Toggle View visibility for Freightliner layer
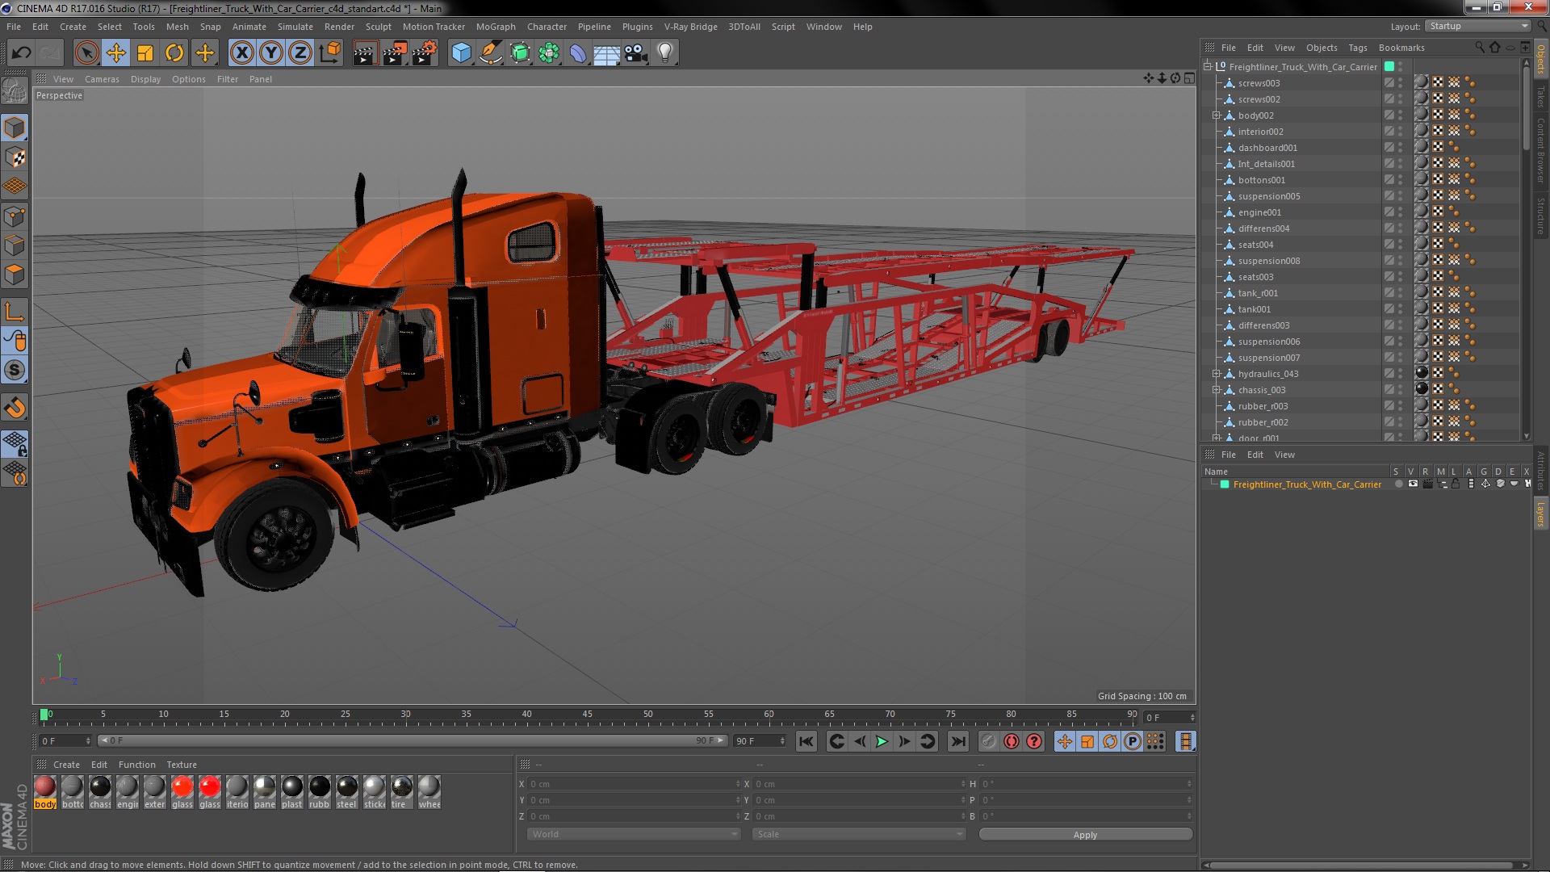Viewport: 1550px width, 872px height. point(1413,484)
